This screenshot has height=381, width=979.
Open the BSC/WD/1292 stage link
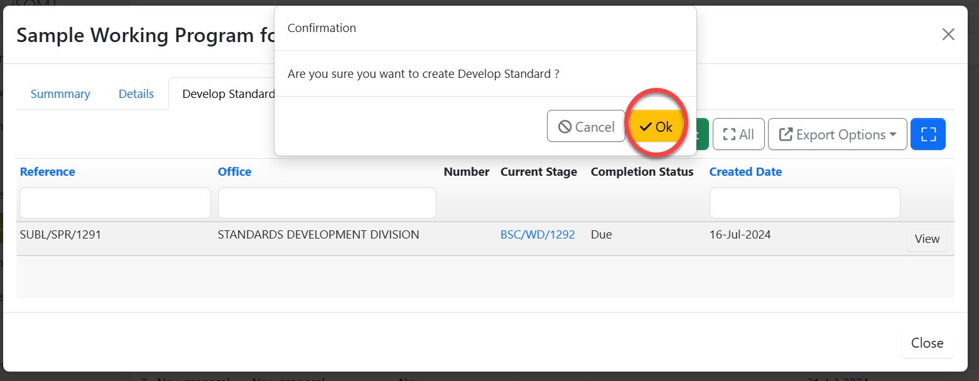538,235
